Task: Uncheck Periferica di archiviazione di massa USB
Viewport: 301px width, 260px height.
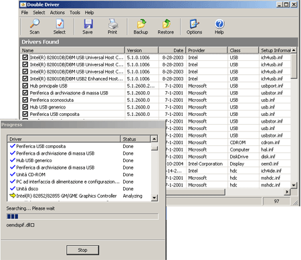Action: pos(25,93)
